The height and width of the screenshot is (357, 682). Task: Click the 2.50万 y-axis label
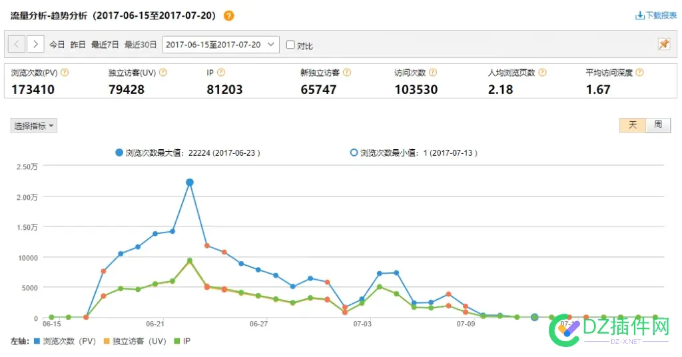click(27, 167)
